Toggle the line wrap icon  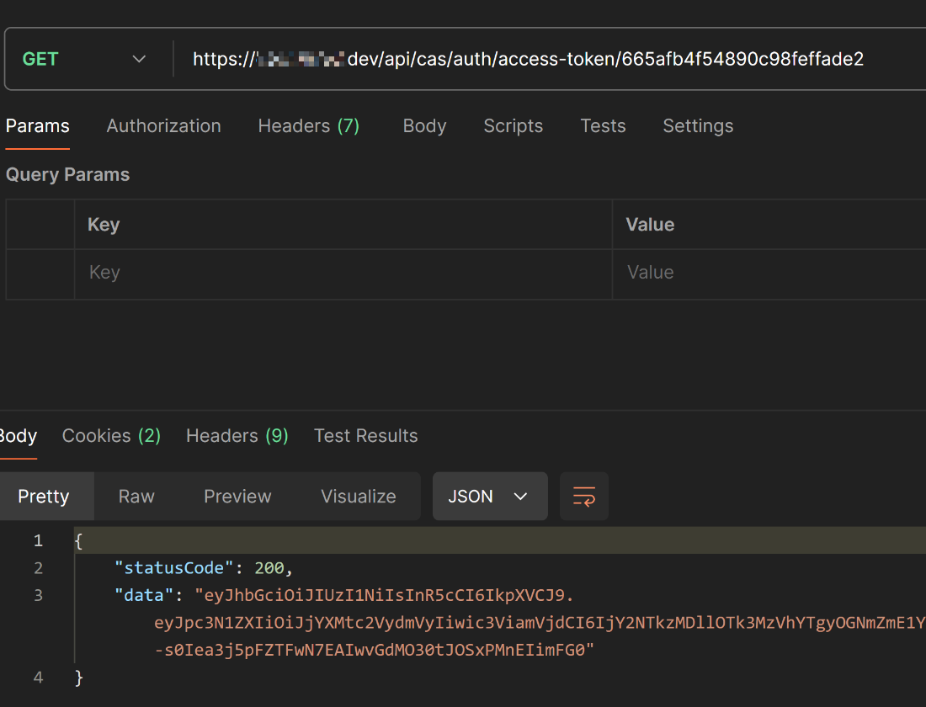(583, 496)
